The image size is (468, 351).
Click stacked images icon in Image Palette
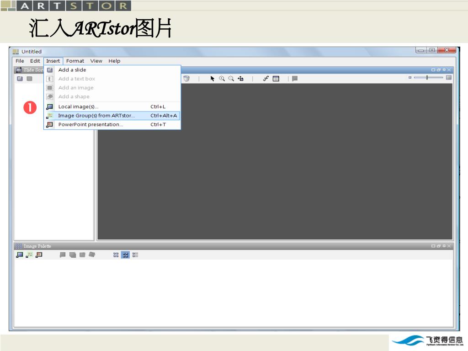(x=73, y=255)
